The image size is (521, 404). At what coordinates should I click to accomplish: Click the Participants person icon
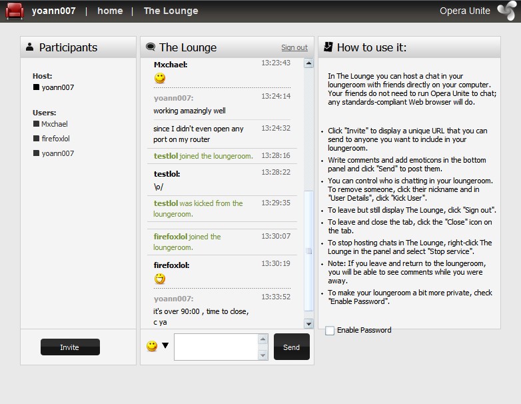coord(29,47)
